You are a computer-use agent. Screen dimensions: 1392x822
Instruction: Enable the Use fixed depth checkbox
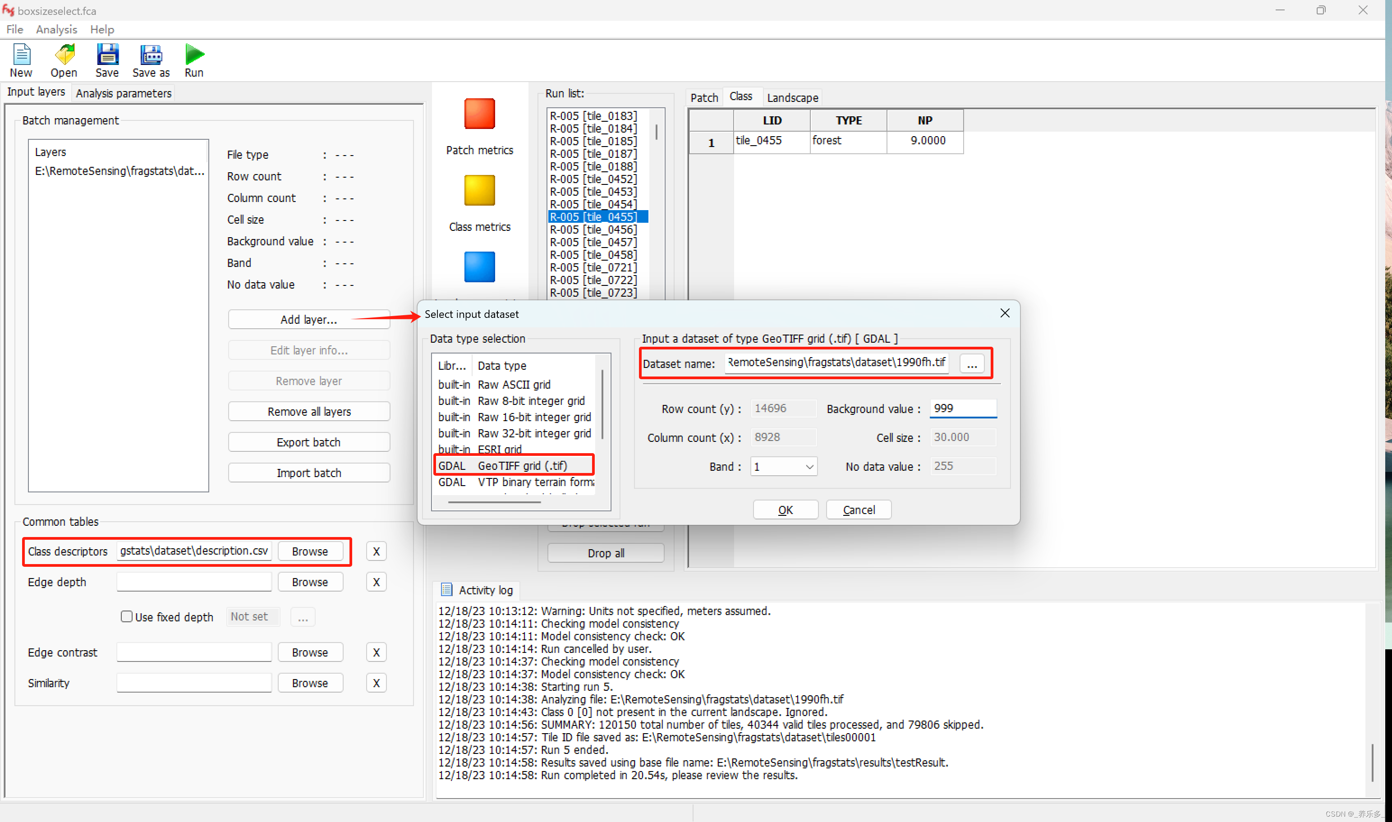pyautogui.click(x=127, y=616)
